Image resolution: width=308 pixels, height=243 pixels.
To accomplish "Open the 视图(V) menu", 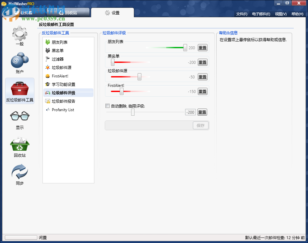I will tap(280, 14).
